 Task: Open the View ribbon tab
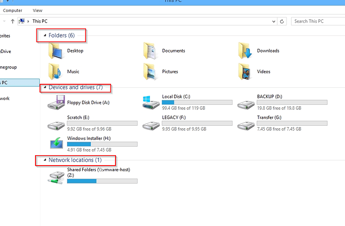point(37,10)
